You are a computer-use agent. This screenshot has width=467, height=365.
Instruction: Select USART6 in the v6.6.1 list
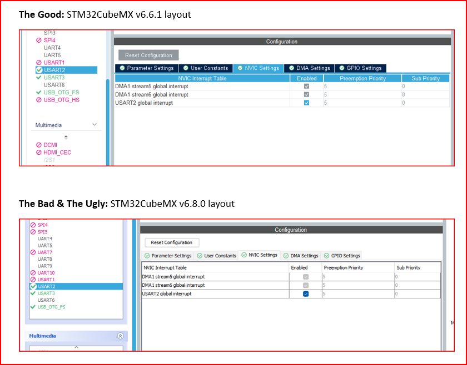coord(54,85)
